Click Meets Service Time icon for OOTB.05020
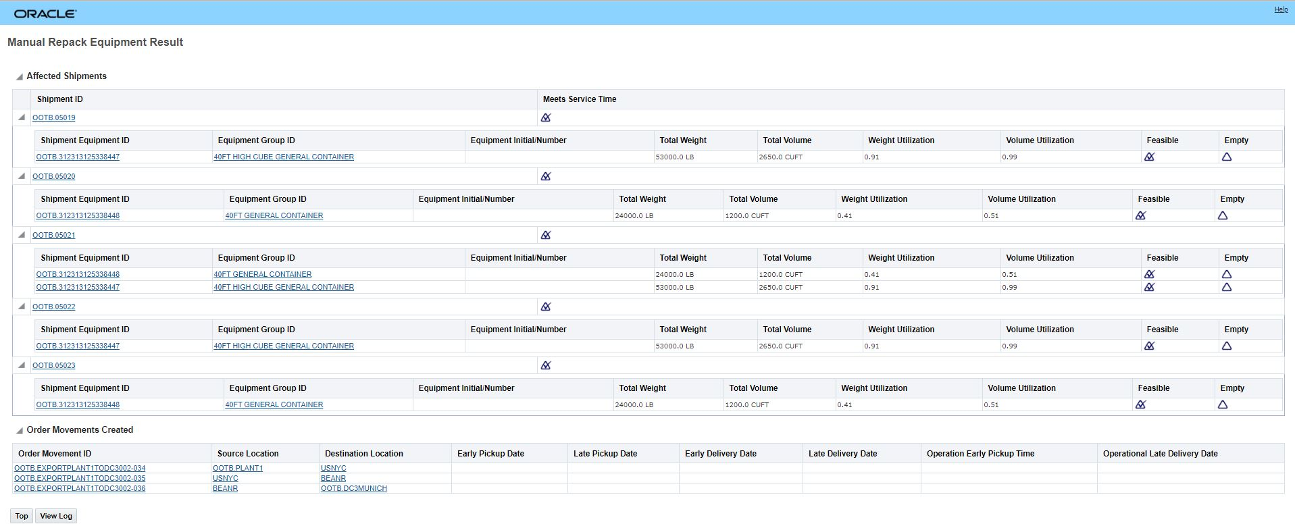Image resolution: width=1295 pixels, height=526 pixels. 546,176
